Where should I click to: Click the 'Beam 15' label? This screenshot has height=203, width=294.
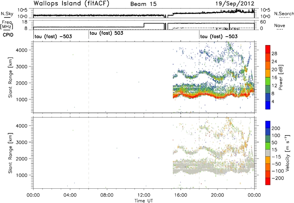click(144, 4)
